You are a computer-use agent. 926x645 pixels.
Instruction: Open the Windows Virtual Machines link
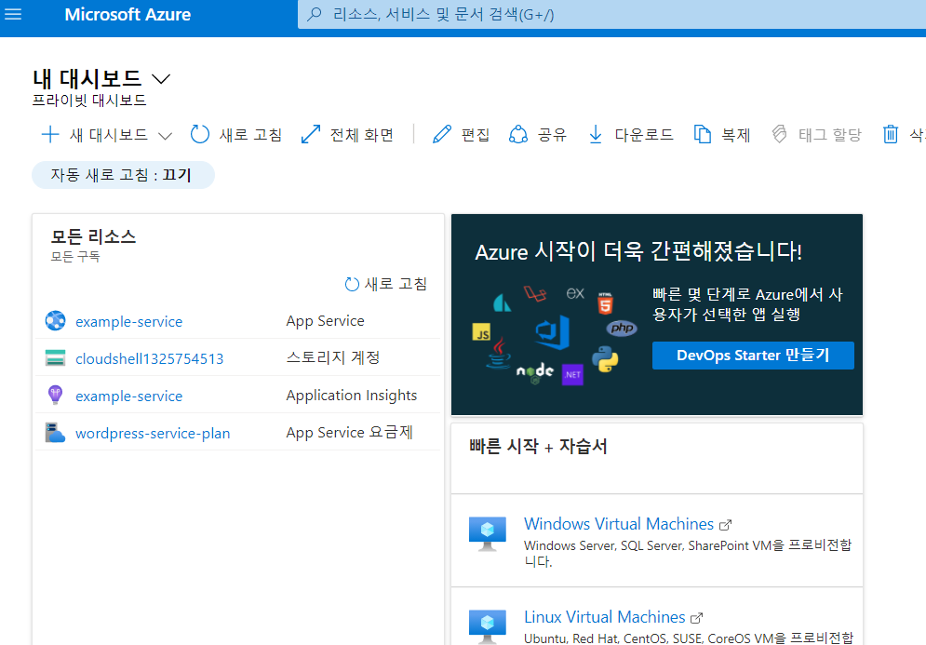pyautogui.click(x=619, y=524)
